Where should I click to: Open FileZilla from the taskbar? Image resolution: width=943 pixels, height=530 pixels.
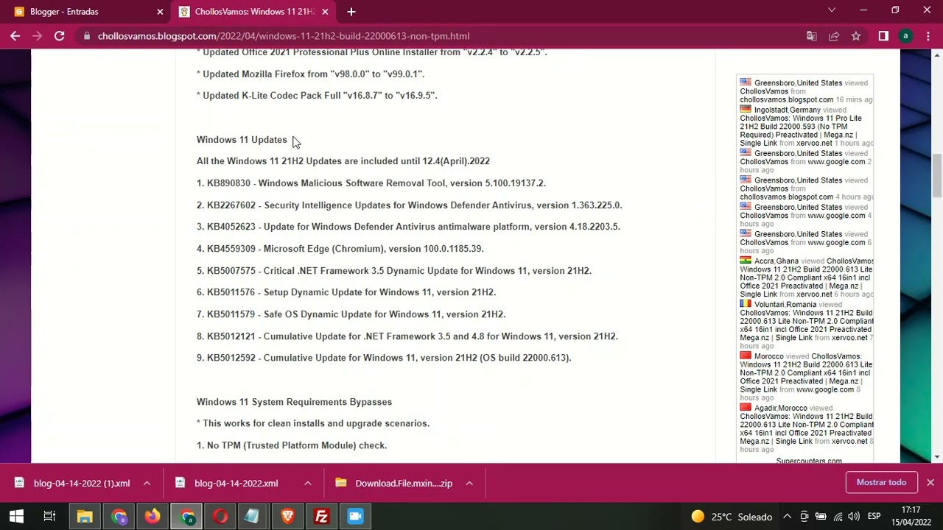tap(321, 517)
